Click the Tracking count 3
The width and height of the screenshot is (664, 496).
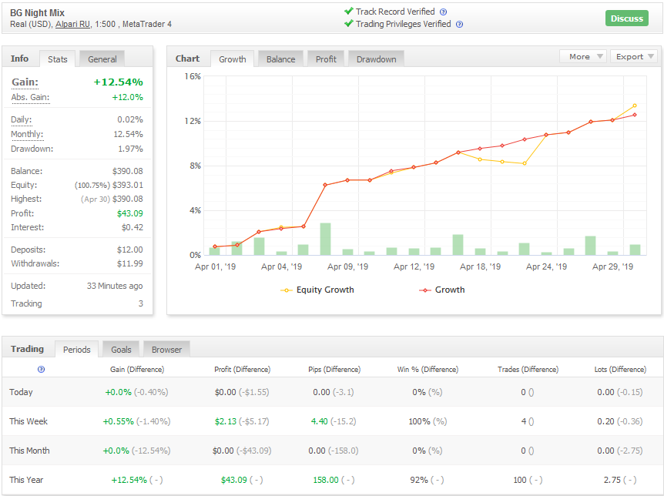tap(141, 303)
